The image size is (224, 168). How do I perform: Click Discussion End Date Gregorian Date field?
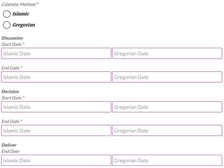(167, 77)
